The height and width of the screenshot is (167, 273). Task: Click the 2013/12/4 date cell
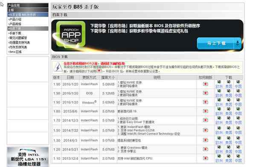click(x=70, y=158)
